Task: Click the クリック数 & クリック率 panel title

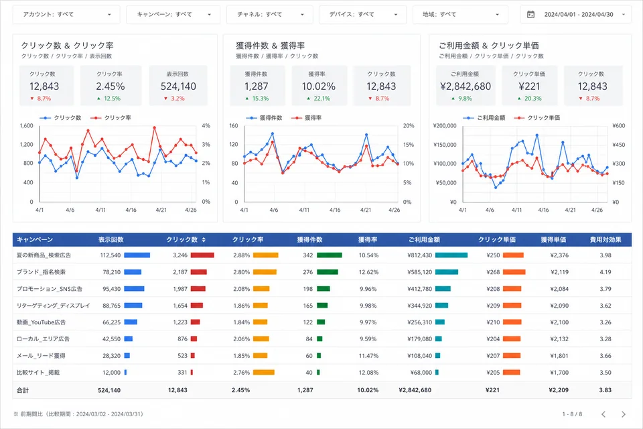Action: 67,46
